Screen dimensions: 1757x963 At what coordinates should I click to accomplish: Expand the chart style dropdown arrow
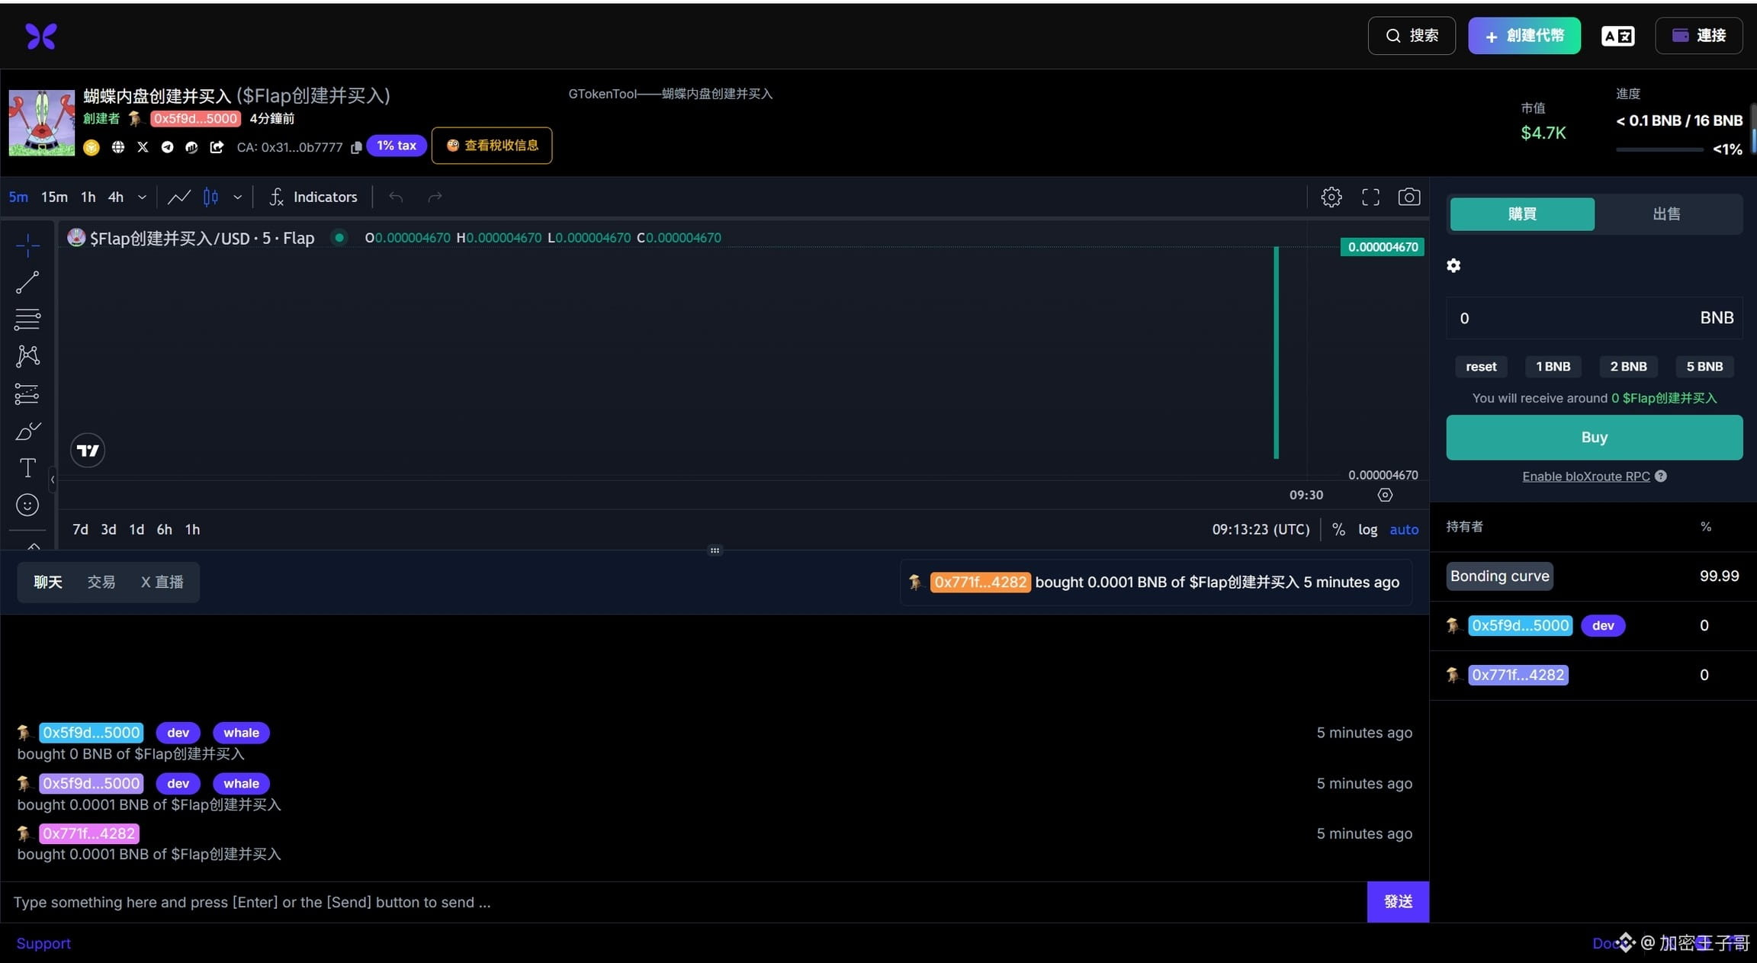pos(237,197)
